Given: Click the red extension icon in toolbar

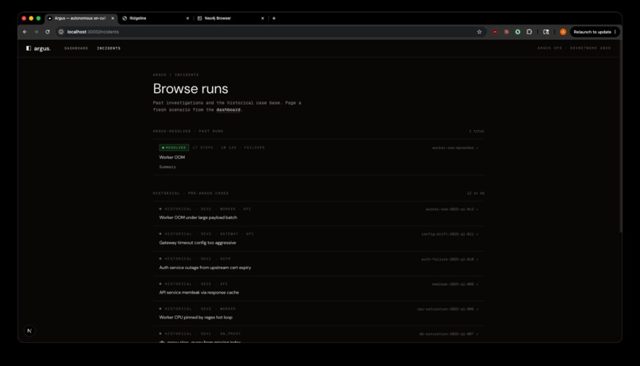Looking at the screenshot, I should pos(495,32).
